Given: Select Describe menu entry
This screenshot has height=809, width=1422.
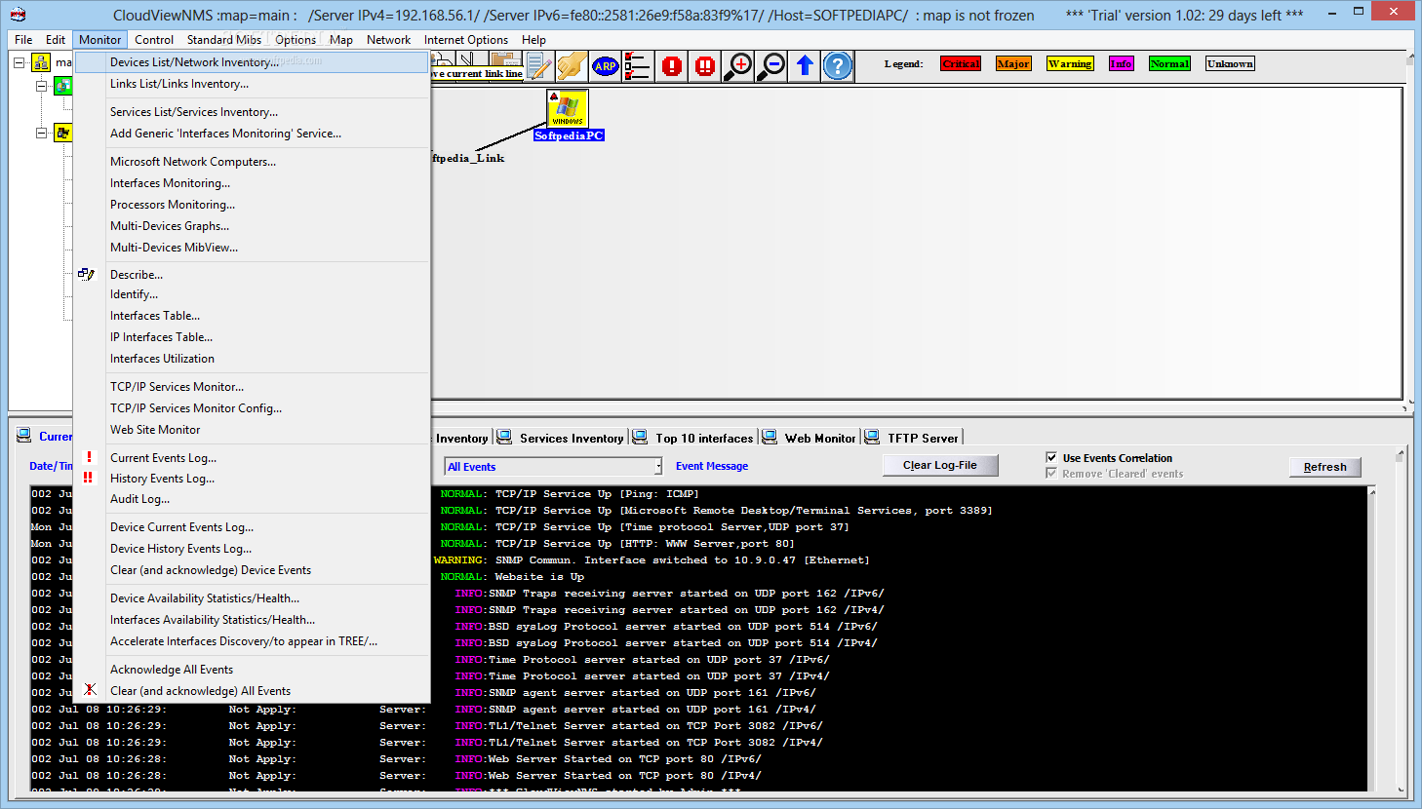Looking at the screenshot, I should point(252,275).
